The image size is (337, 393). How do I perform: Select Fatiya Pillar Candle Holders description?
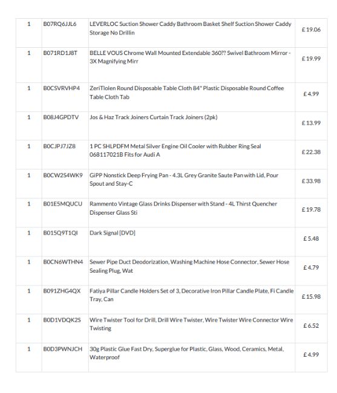click(x=192, y=295)
